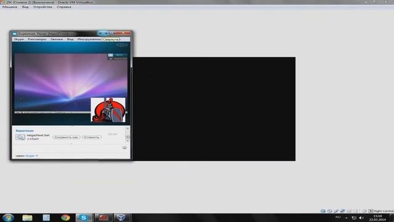Click the Сохранить как button for megacheat.bat
This screenshot has height=222, width=394.
pos(66,137)
